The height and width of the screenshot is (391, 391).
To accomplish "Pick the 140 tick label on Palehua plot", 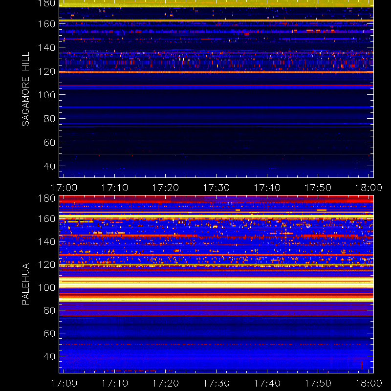I will point(46,241).
